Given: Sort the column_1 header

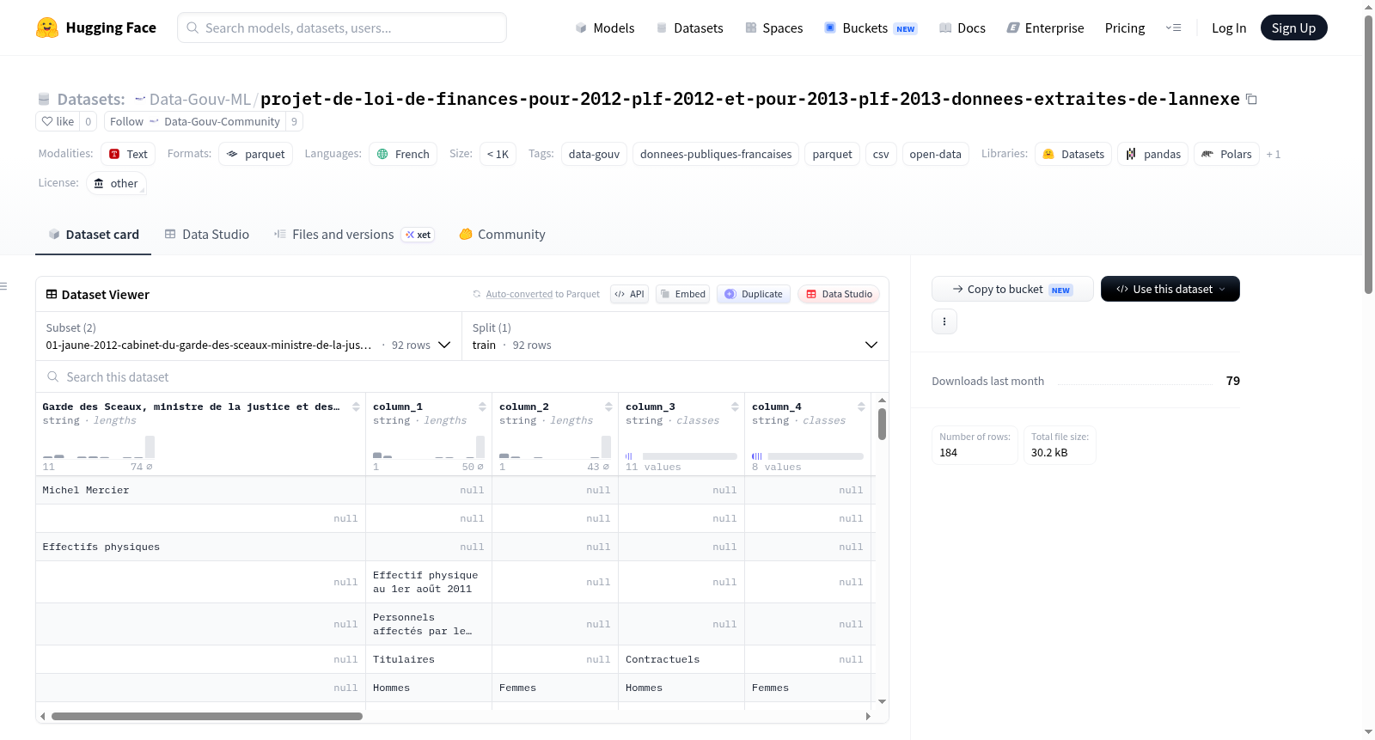Looking at the screenshot, I should tap(482, 407).
